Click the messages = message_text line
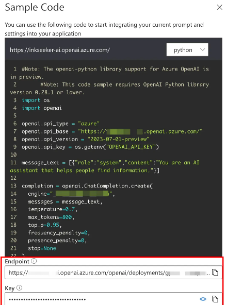This screenshot has width=226, height=305. coord(65,201)
